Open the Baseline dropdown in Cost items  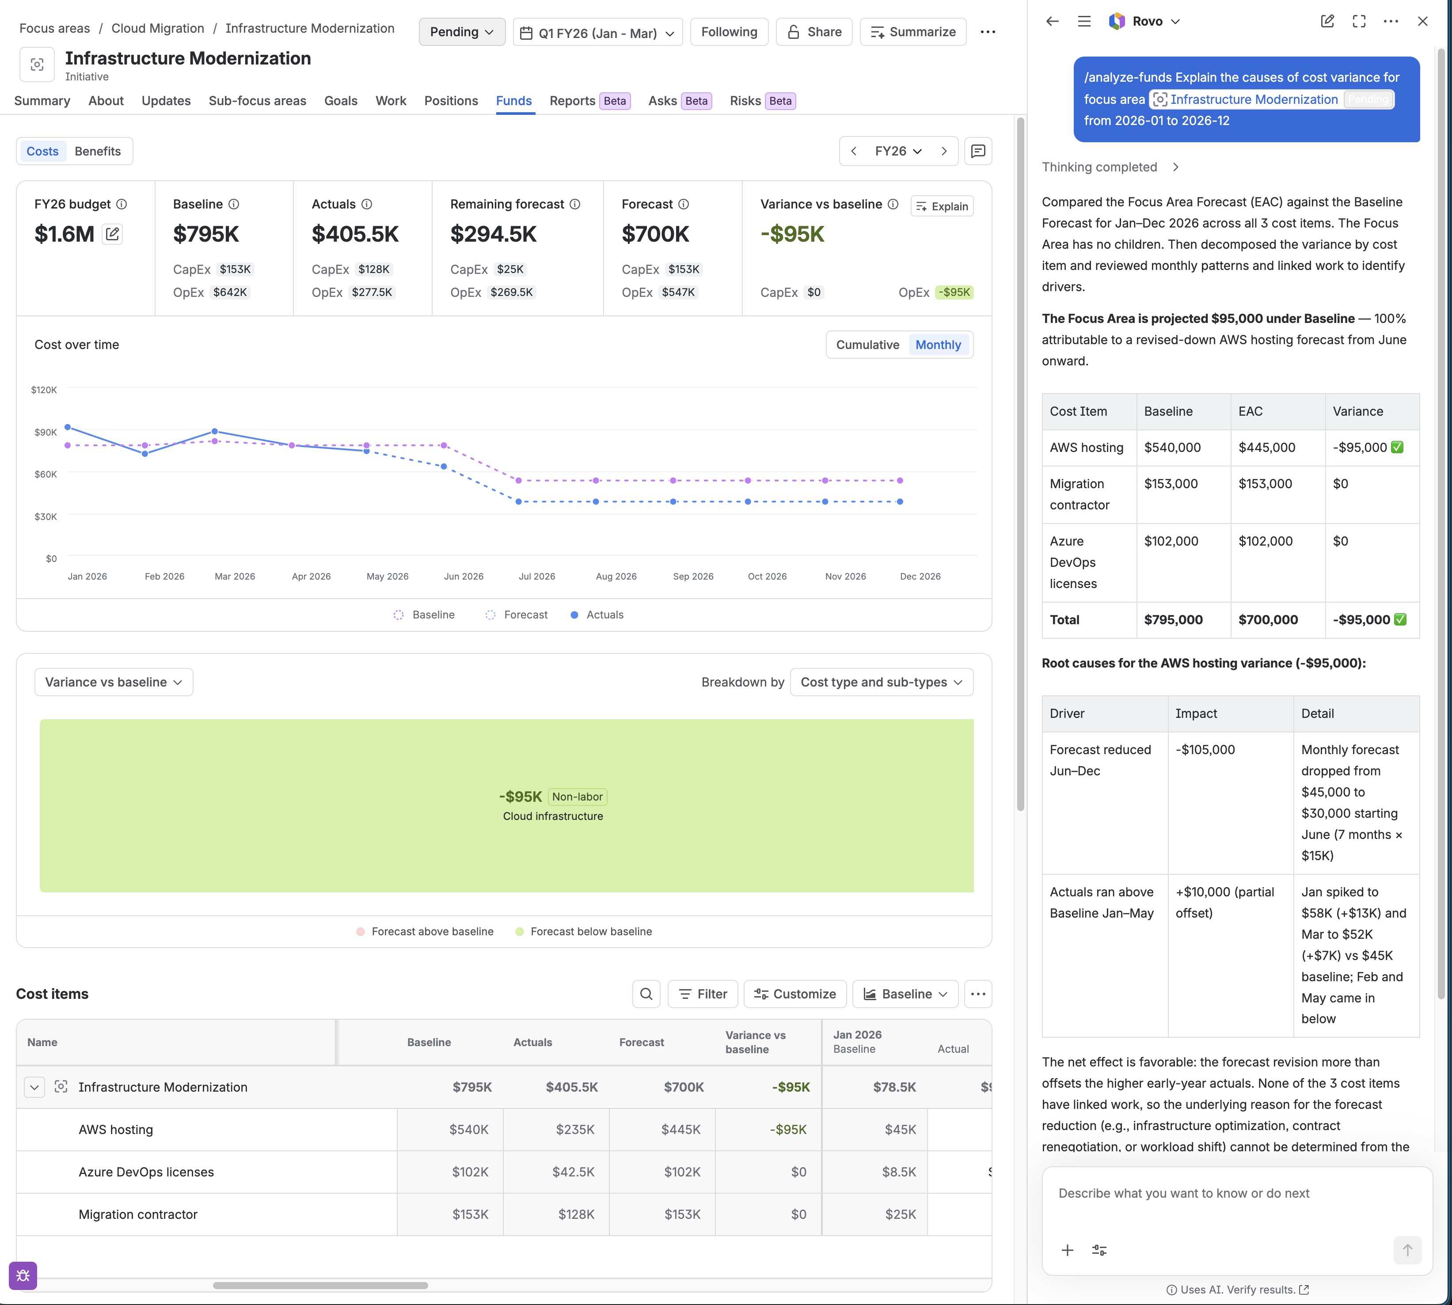point(905,994)
